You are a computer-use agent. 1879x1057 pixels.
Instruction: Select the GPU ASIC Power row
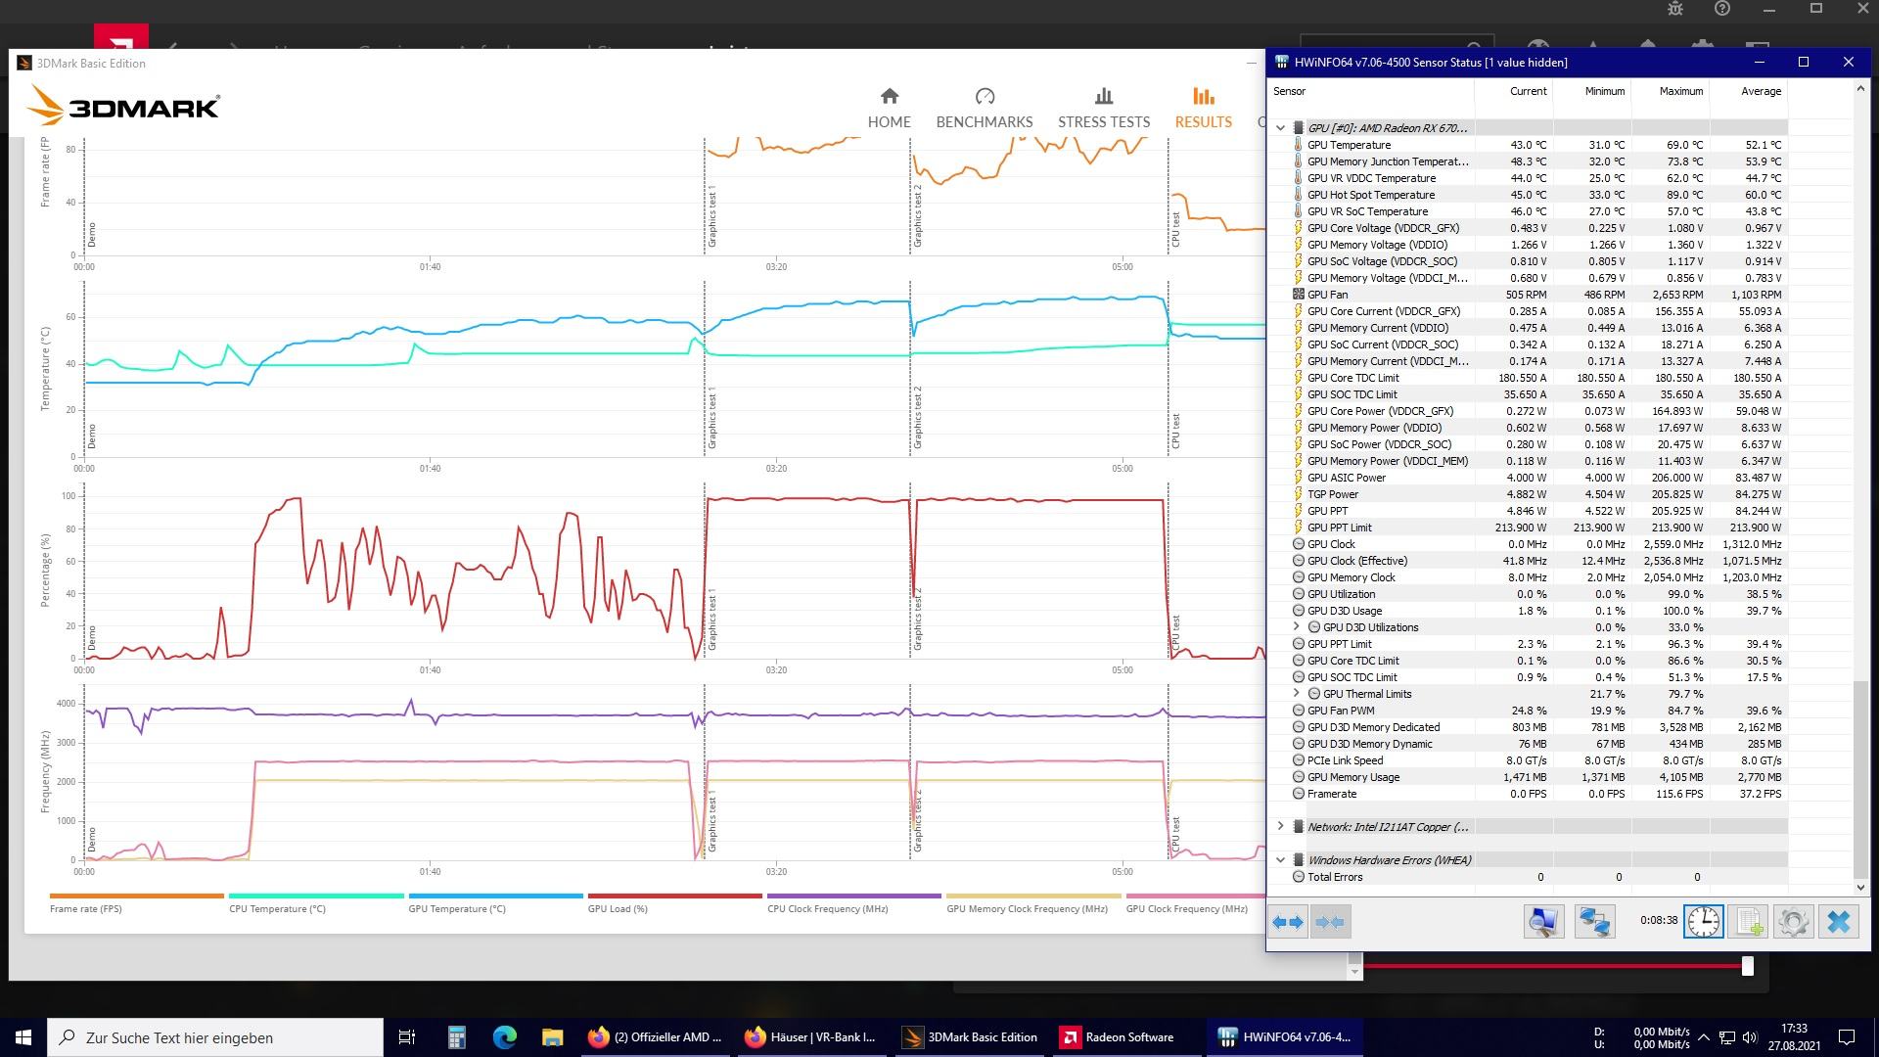coord(1528,478)
